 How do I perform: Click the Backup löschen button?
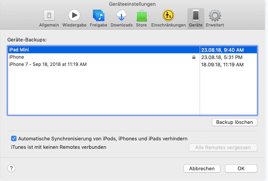point(234,122)
